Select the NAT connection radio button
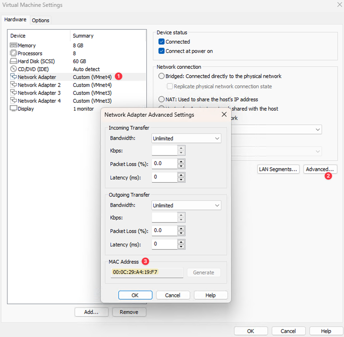344x337 pixels. click(x=161, y=99)
